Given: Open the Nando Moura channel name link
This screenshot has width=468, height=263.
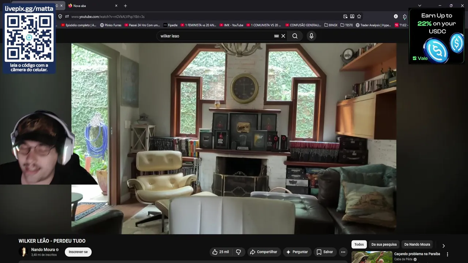Looking at the screenshot, I should [43, 249].
